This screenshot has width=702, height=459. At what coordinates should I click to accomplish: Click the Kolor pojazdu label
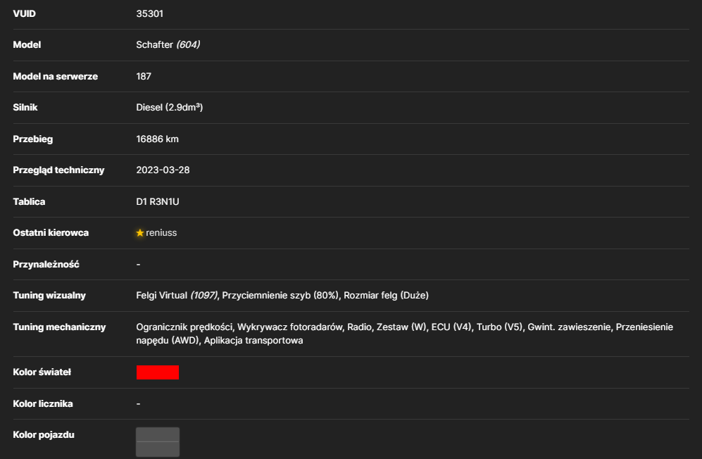[44, 435]
